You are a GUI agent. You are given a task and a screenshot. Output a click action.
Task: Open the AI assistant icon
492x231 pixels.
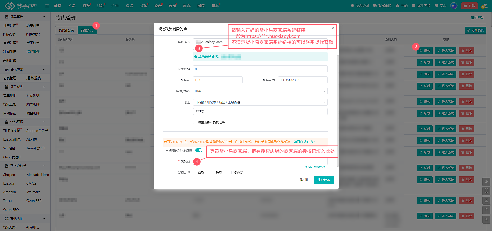[454, 6]
